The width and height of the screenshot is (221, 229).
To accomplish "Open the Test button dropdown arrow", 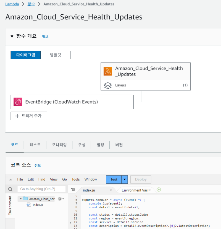I will [x=125, y=179].
